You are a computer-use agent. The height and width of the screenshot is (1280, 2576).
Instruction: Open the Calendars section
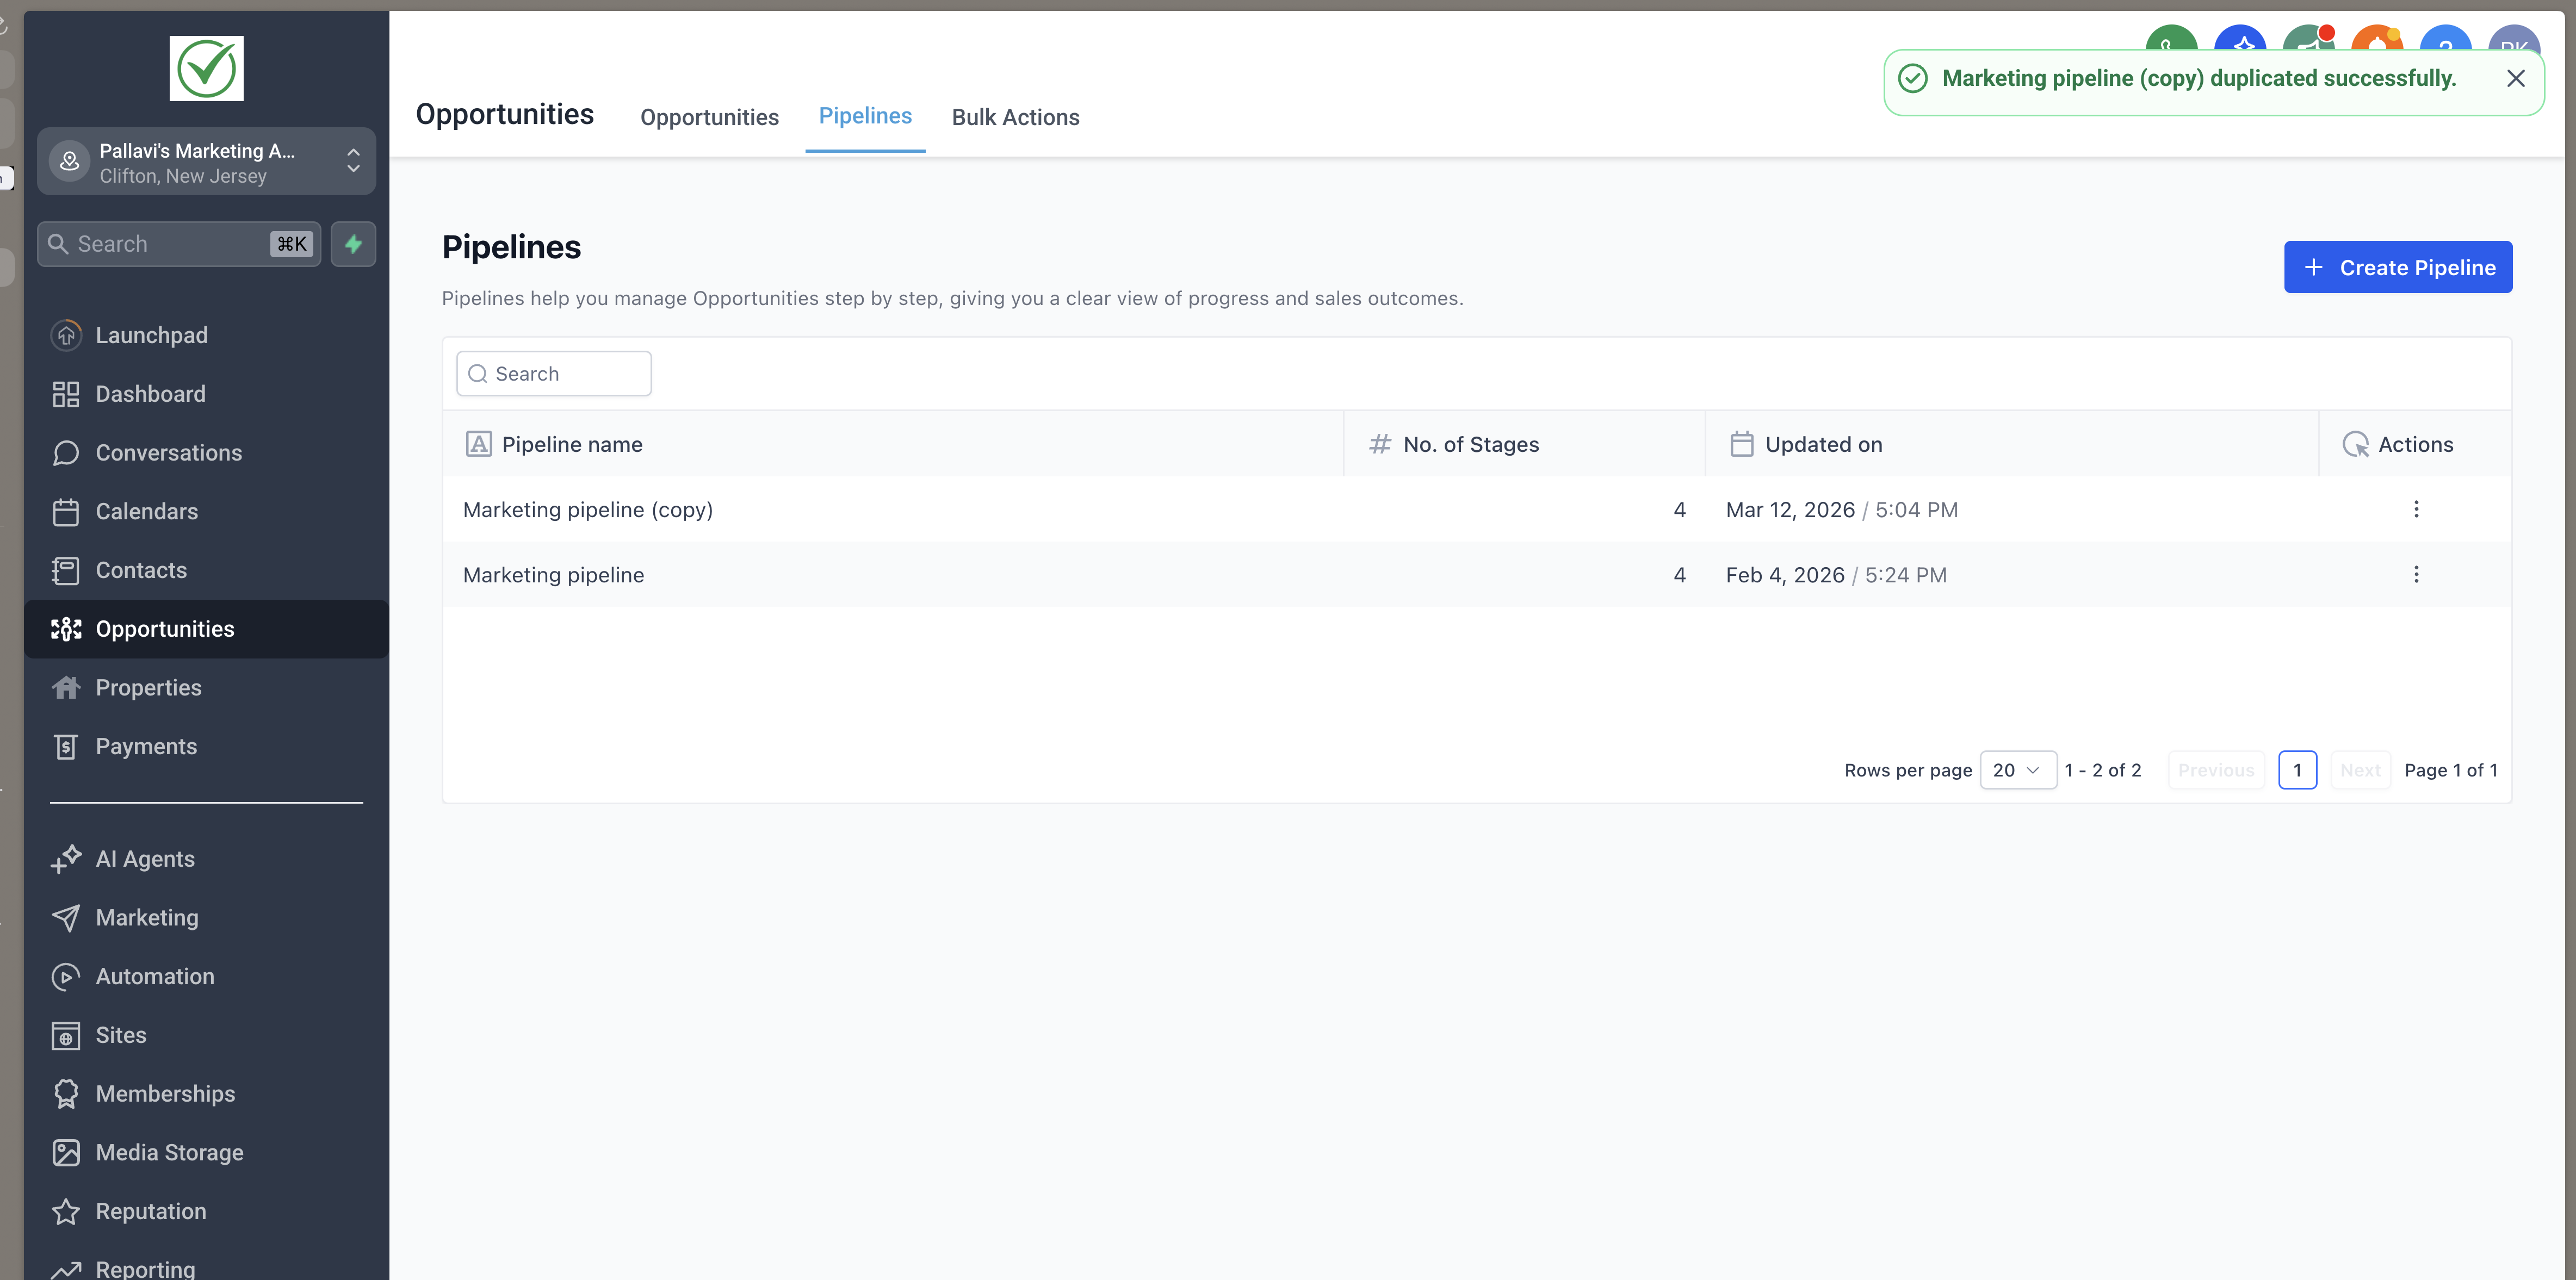pos(146,511)
